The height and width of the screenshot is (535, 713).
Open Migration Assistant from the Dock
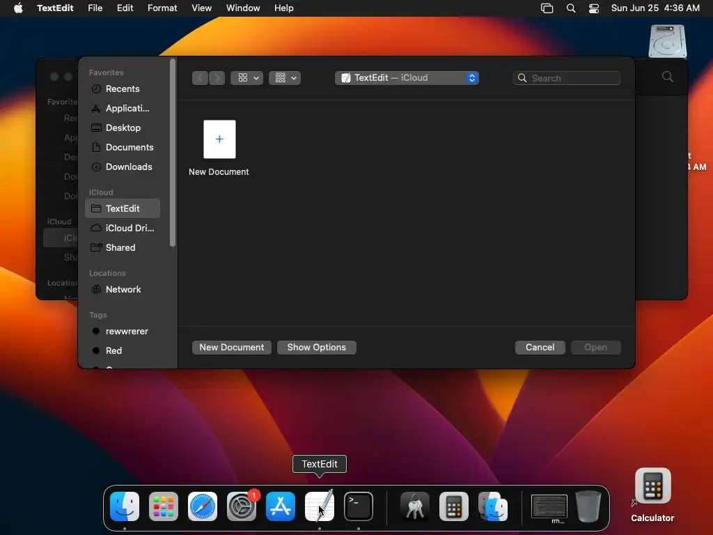(493, 506)
